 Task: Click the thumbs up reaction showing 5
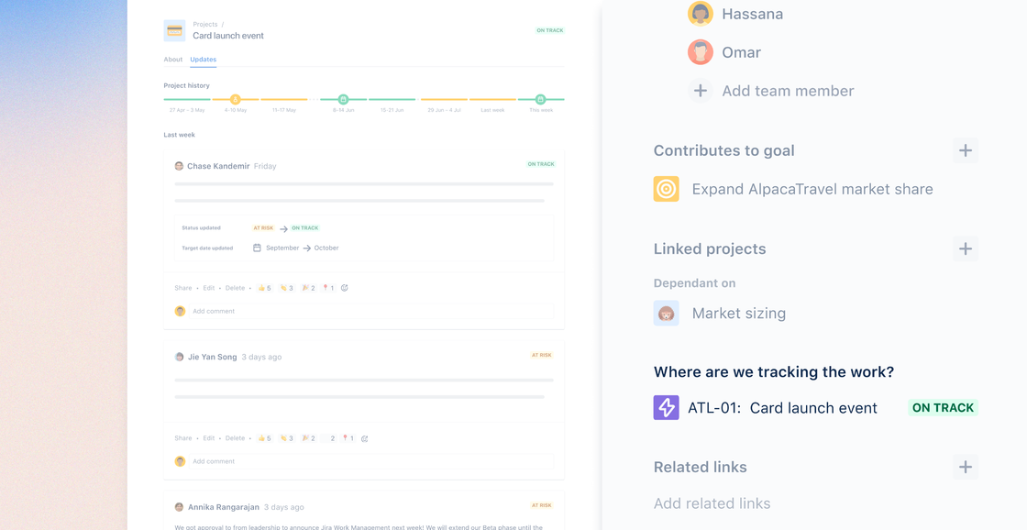[x=263, y=287]
